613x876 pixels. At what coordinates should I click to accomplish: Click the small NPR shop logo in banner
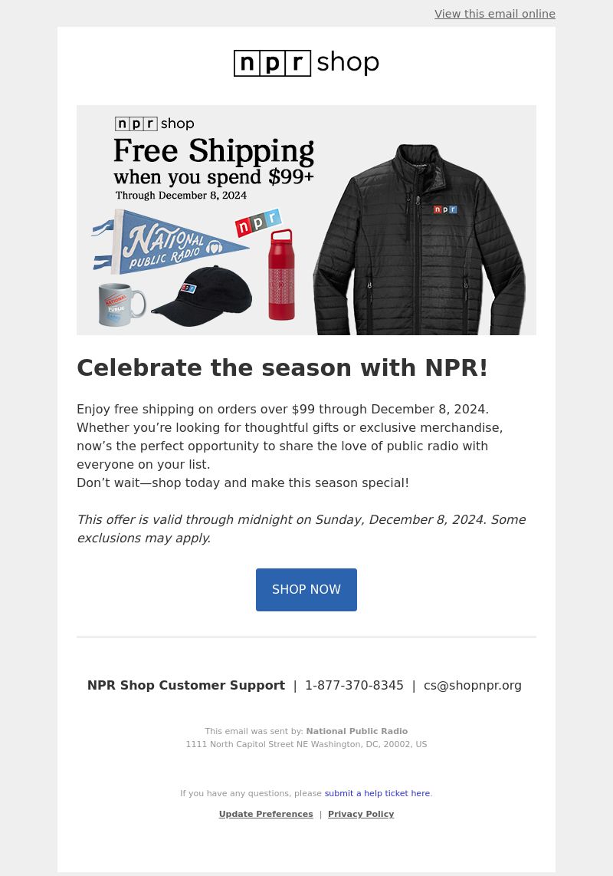(x=155, y=123)
